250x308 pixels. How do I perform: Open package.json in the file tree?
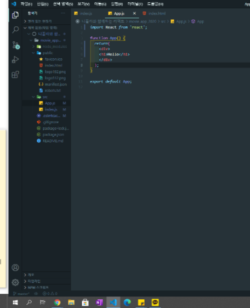(x=46, y=135)
